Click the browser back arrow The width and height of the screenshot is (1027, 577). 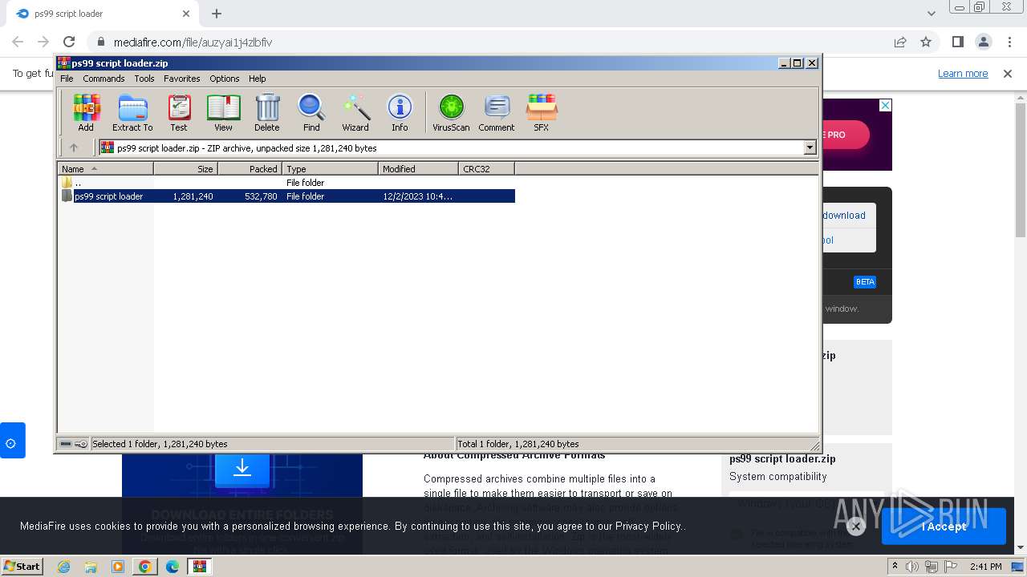[x=18, y=42]
